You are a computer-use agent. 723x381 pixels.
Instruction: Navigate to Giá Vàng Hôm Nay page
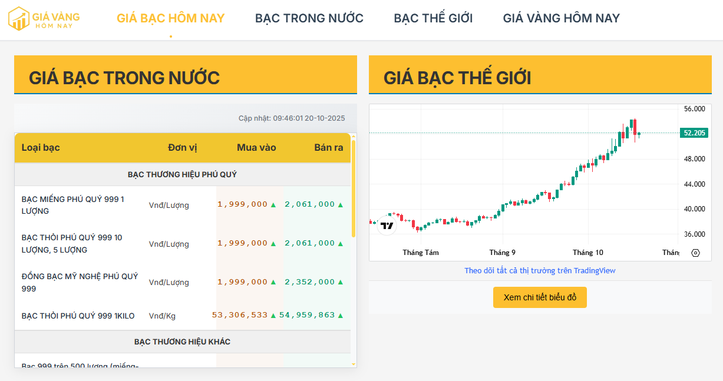coord(561,18)
